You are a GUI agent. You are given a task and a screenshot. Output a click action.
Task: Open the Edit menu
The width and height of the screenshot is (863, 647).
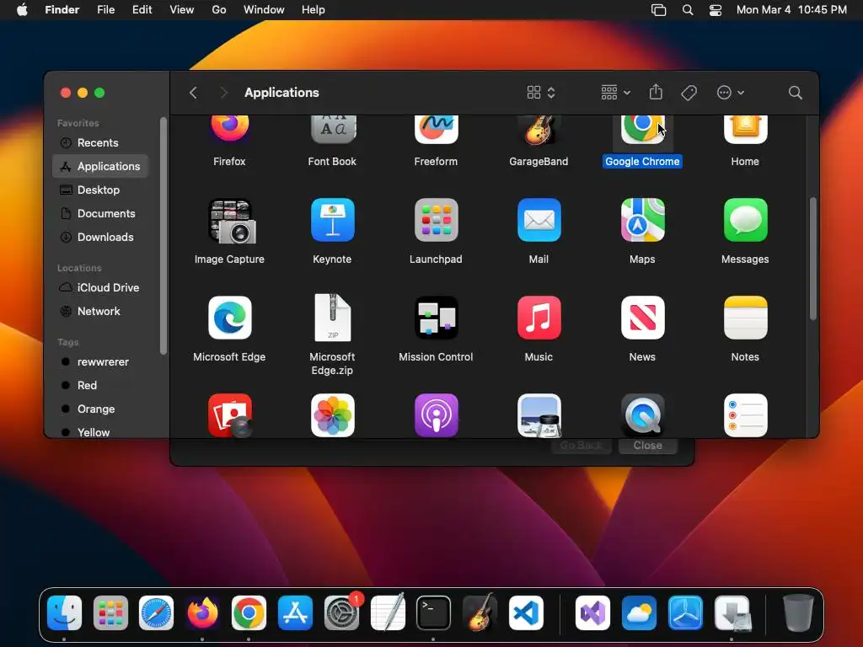142,10
